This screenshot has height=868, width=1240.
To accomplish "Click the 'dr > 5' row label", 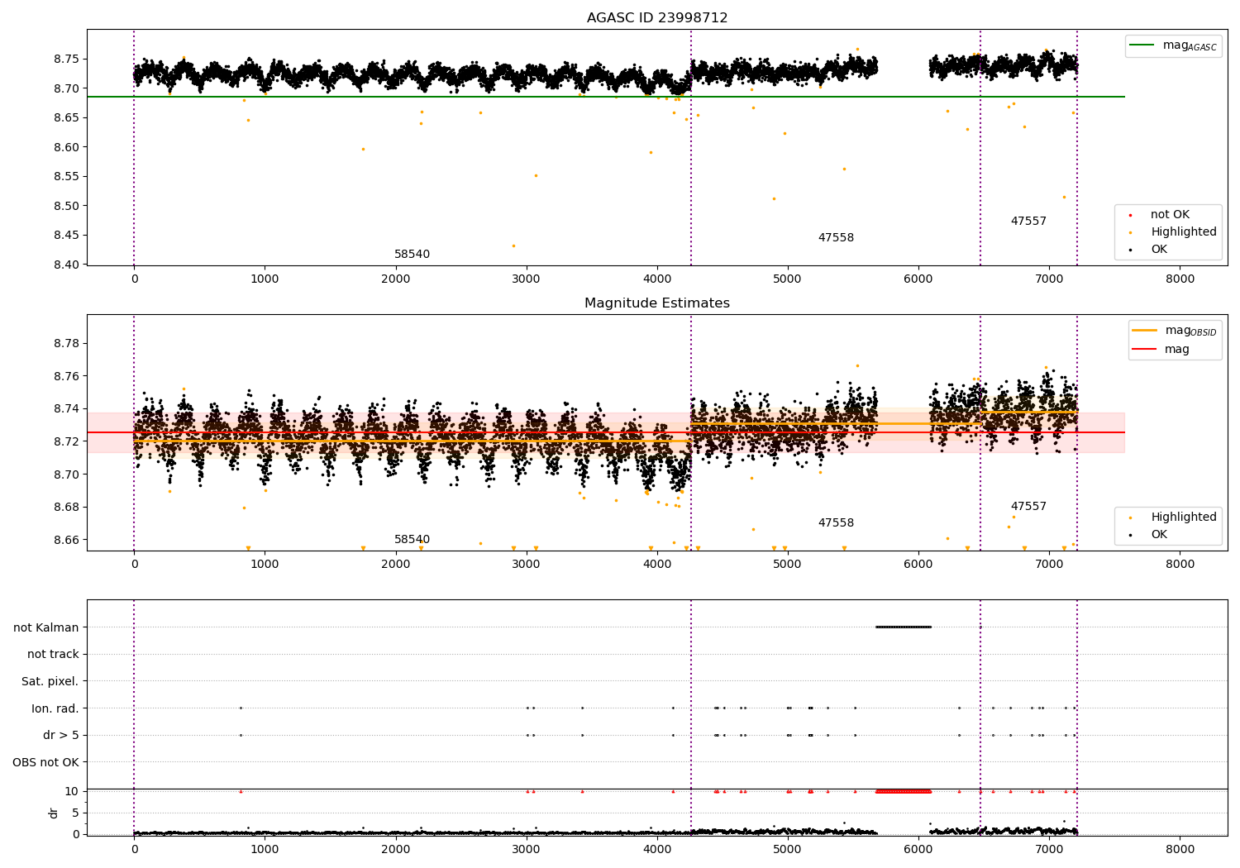I will (61, 736).
